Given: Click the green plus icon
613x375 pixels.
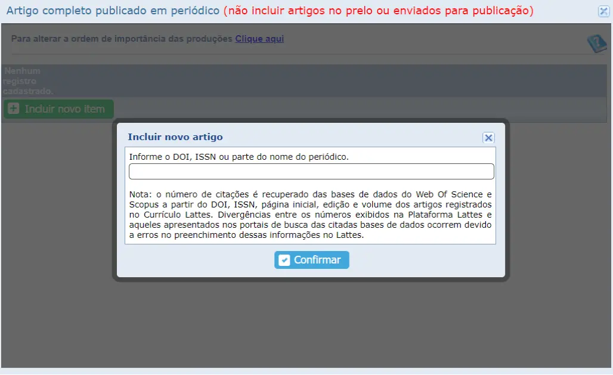Looking at the screenshot, I should (x=14, y=109).
